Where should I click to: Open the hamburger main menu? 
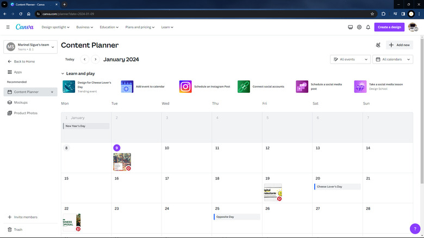pos(8,27)
